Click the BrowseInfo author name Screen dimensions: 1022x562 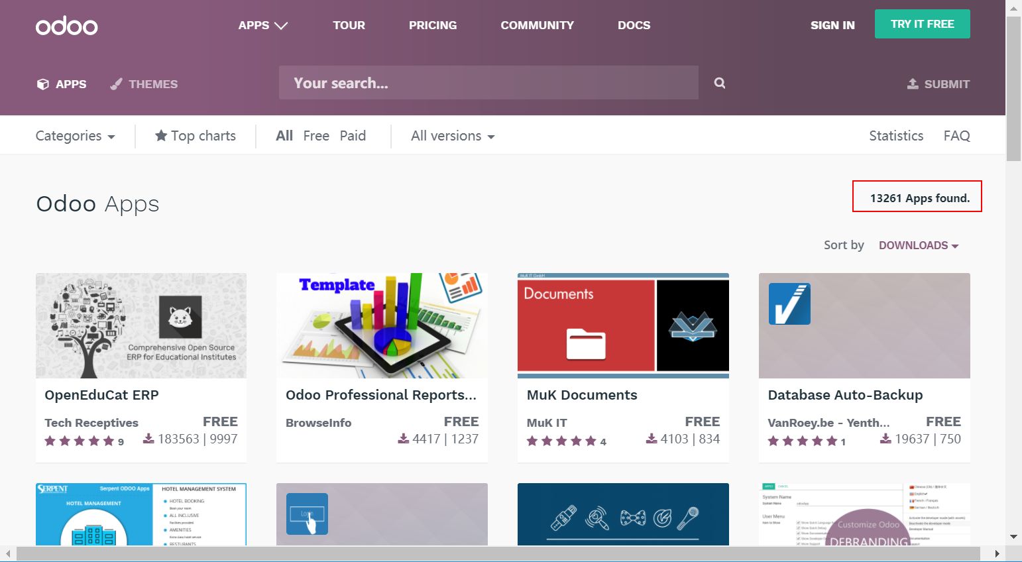[x=318, y=423]
